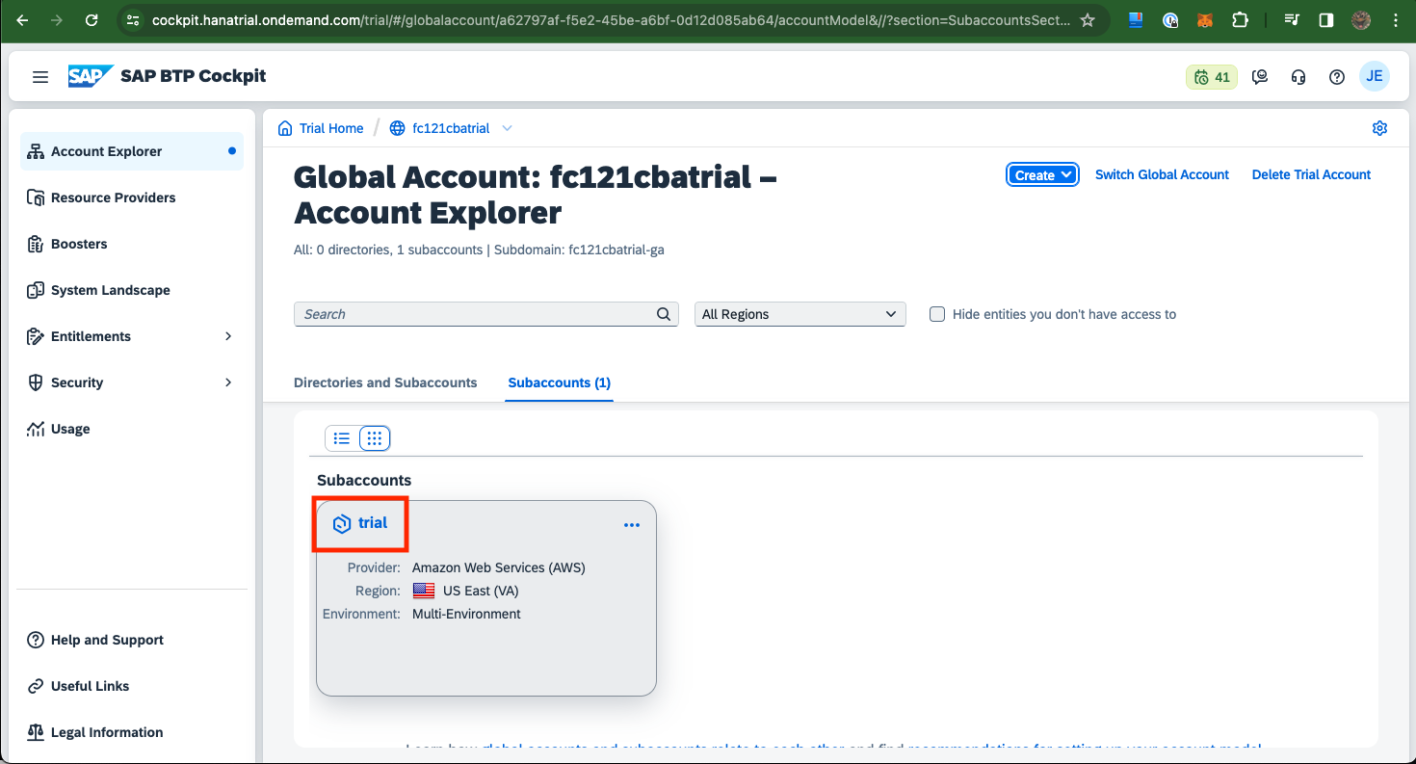The height and width of the screenshot is (764, 1416).
Task: Click the subaccount cube icon beside trial
Action: (341, 523)
